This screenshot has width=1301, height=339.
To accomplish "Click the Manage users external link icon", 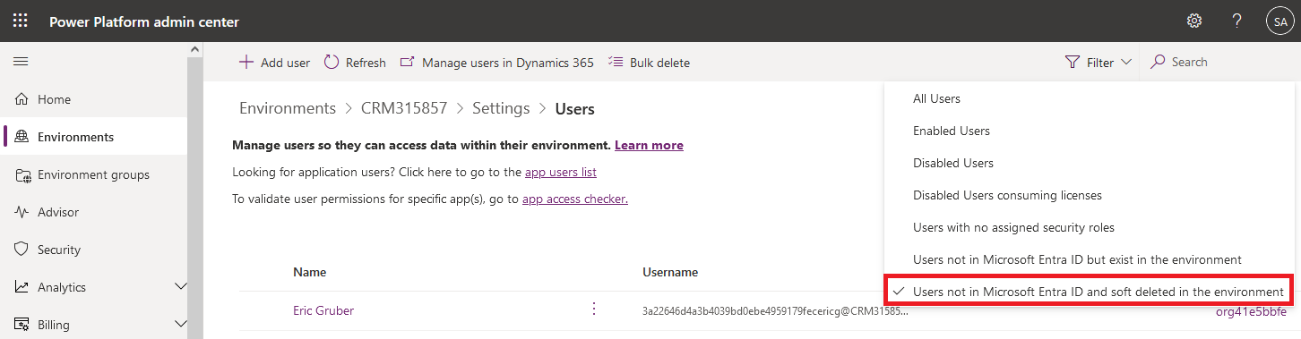I will [x=407, y=63].
